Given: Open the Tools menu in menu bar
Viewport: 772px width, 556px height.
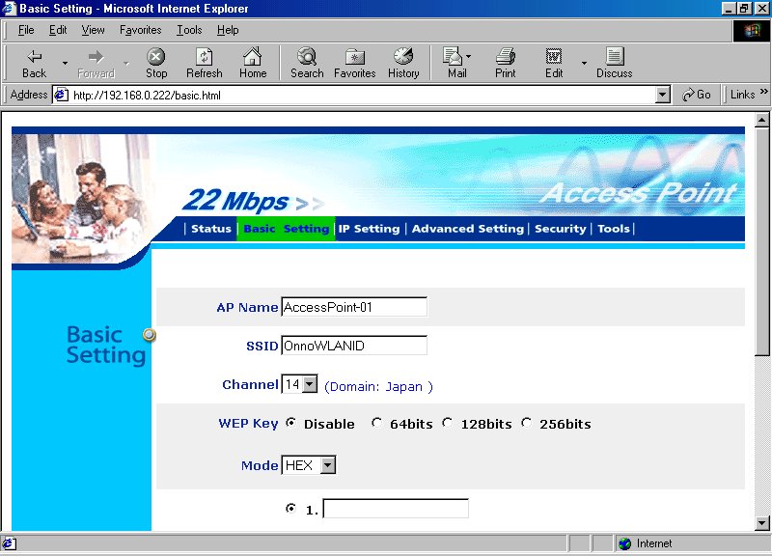Looking at the screenshot, I should [x=189, y=30].
